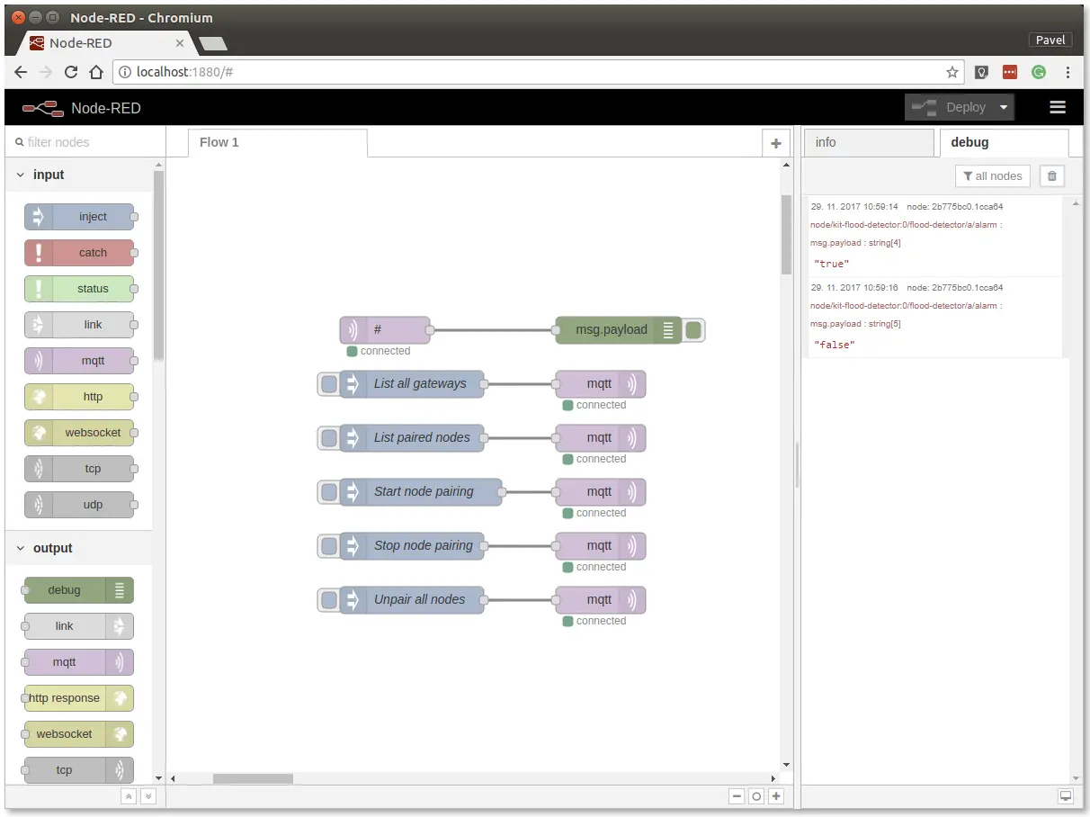Screen dimensions: 1090x817
Task: Collapse the output palette category
Action: click(x=79, y=548)
